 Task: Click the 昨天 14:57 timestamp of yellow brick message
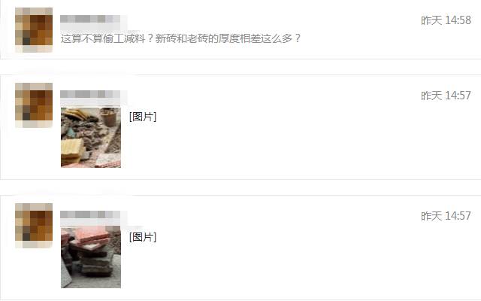tap(446, 96)
